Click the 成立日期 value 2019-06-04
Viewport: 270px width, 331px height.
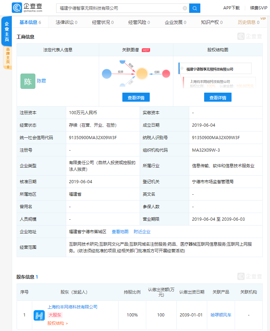click(x=203, y=125)
